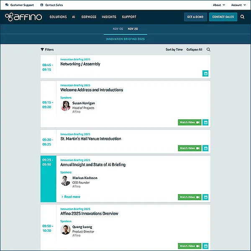Click Susan Kerrigan's speaker photo
This screenshot has height=251, width=251.
coord(66,106)
